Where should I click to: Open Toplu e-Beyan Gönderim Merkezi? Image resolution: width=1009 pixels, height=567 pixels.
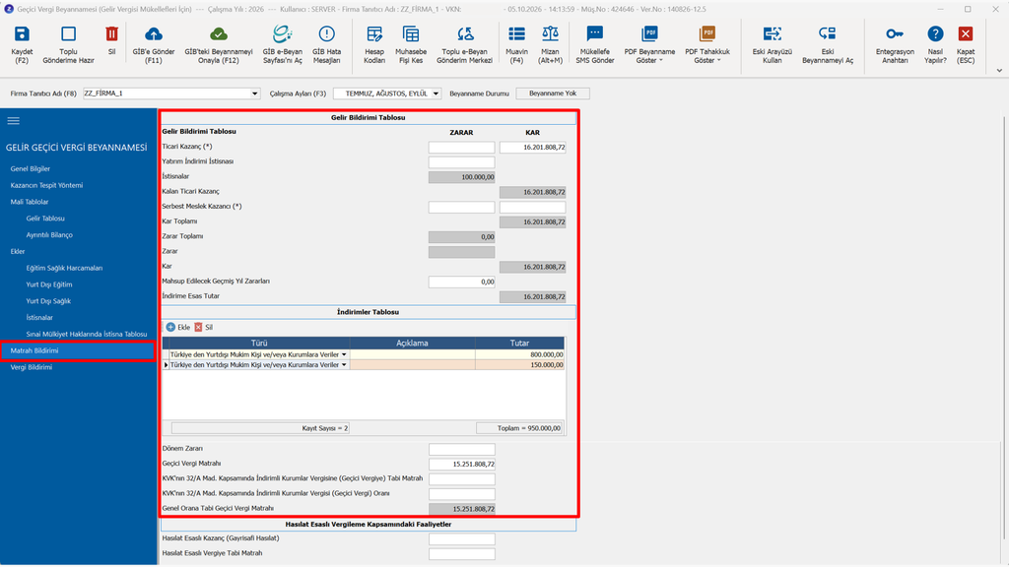465,43
